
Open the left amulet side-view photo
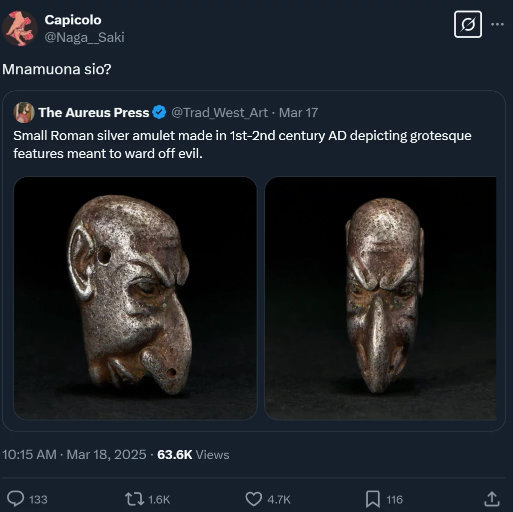[135, 298]
